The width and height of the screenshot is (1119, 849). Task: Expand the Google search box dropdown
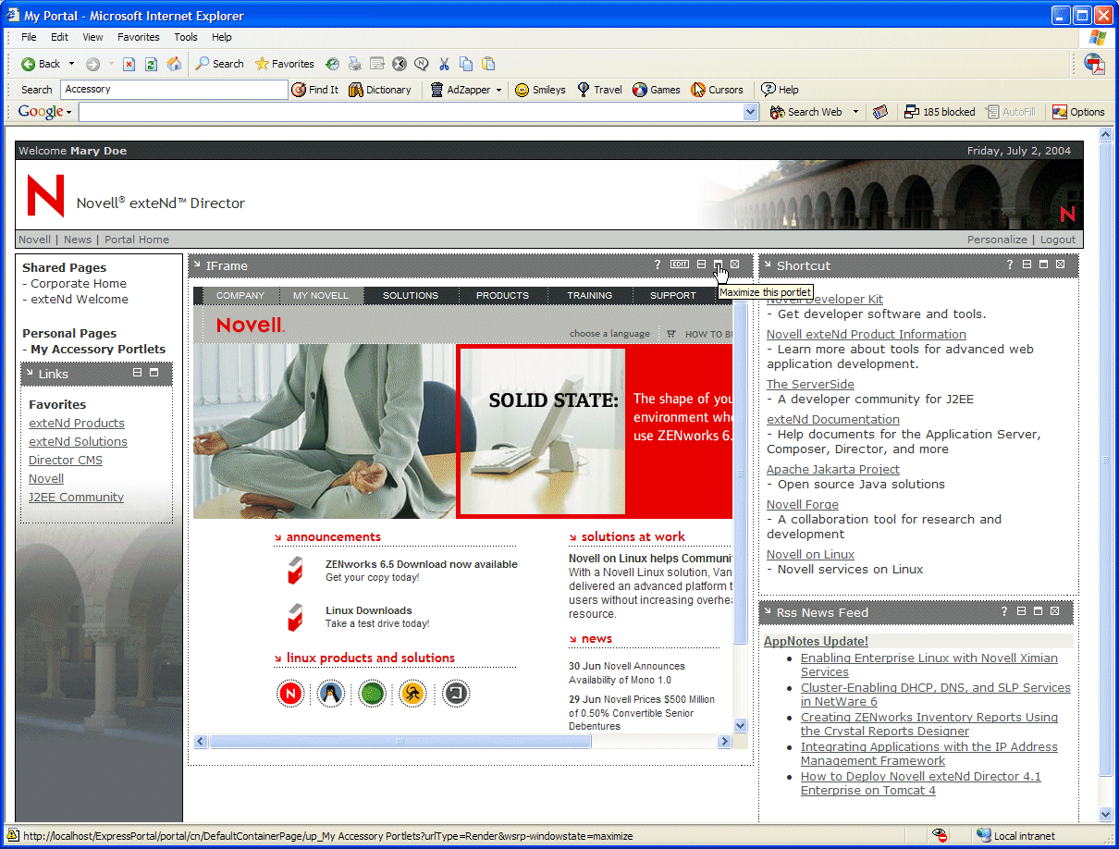point(751,112)
